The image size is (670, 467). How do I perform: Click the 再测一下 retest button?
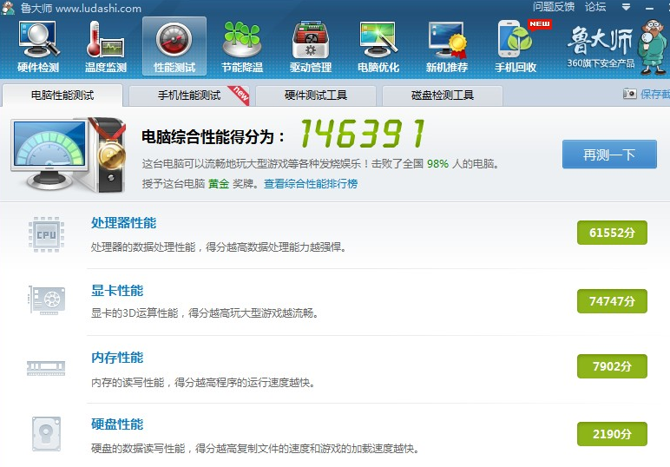[609, 155]
